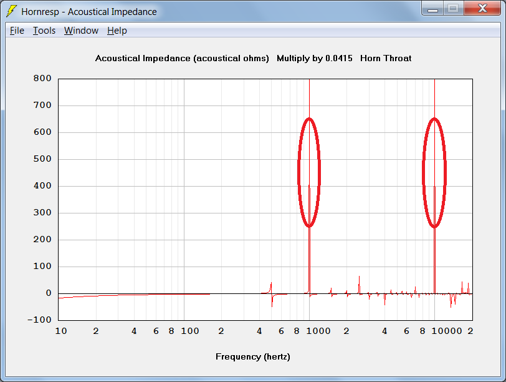
Task: Click the 800 value on the vertical axis
Action: [x=42, y=78]
